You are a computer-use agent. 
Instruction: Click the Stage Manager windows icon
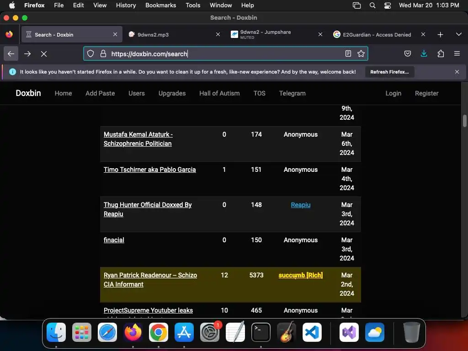click(356, 5)
